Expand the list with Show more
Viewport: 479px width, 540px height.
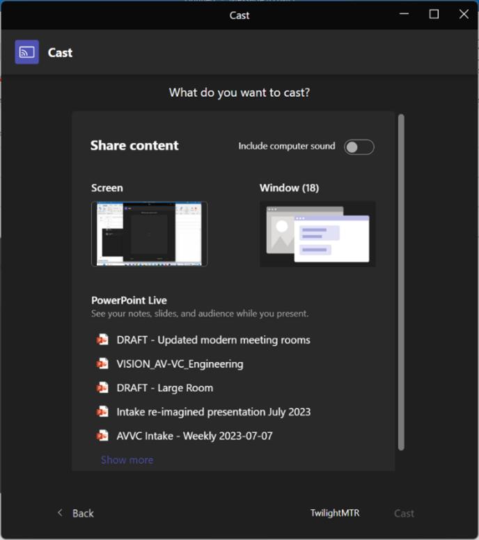tap(127, 460)
